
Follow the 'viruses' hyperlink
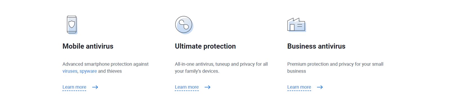coord(70,71)
